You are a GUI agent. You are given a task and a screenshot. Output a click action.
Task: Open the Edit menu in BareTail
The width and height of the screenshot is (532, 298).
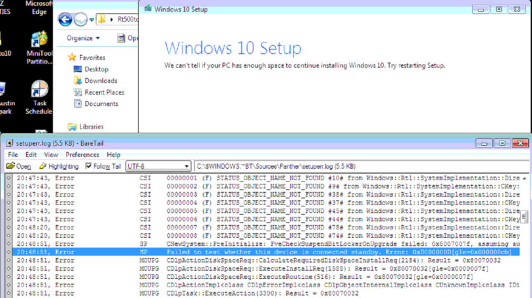click(x=31, y=155)
